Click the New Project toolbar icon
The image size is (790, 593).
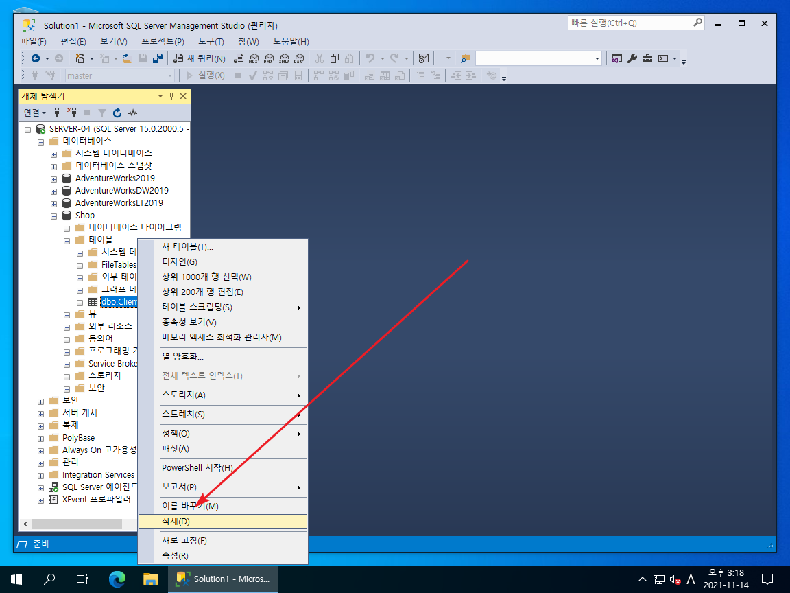[x=80, y=58]
